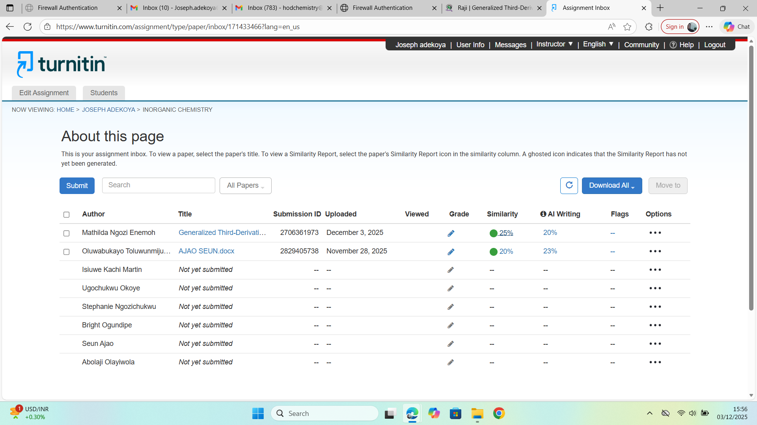Image resolution: width=757 pixels, height=425 pixels.
Task: Open three-dot options for Mathilda's paper
Action: [x=655, y=233]
